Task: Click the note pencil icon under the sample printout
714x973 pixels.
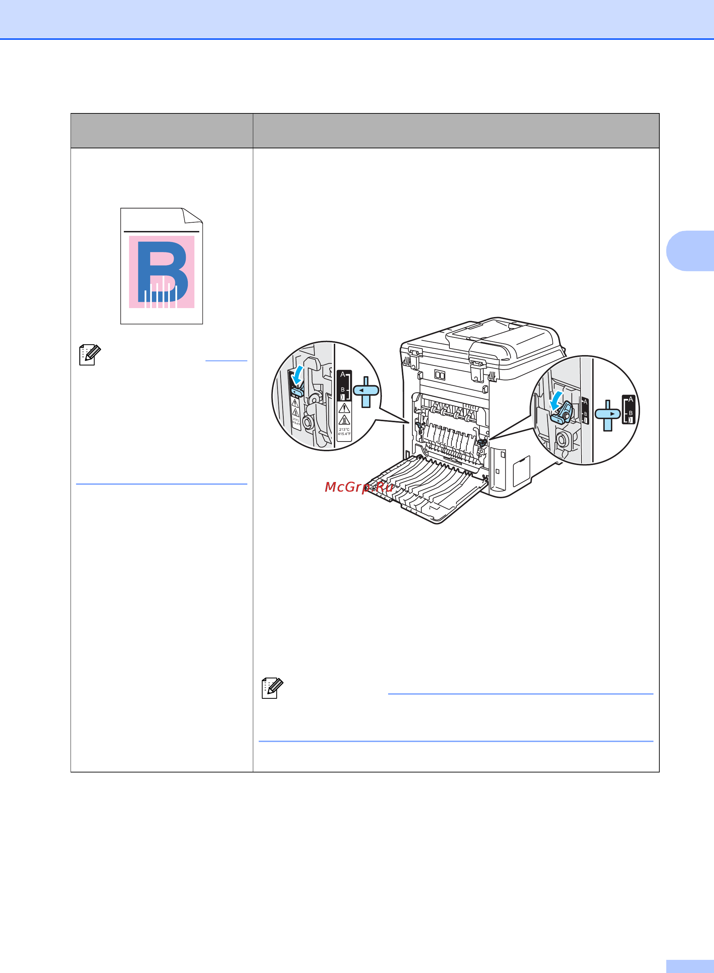Action: click(x=90, y=355)
